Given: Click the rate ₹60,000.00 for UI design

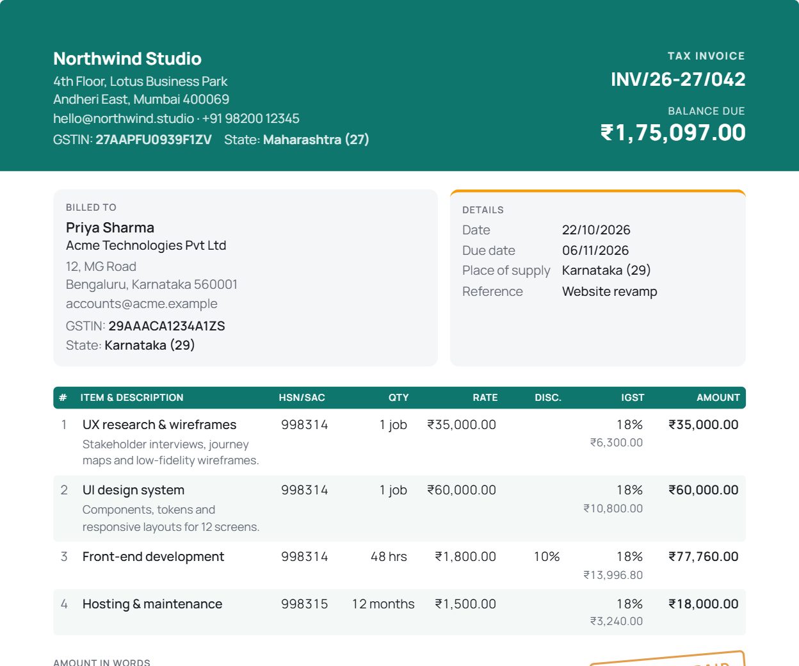Looking at the screenshot, I should click(x=462, y=490).
